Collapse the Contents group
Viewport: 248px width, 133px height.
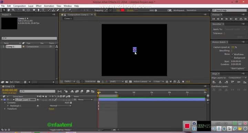click(5, 102)
